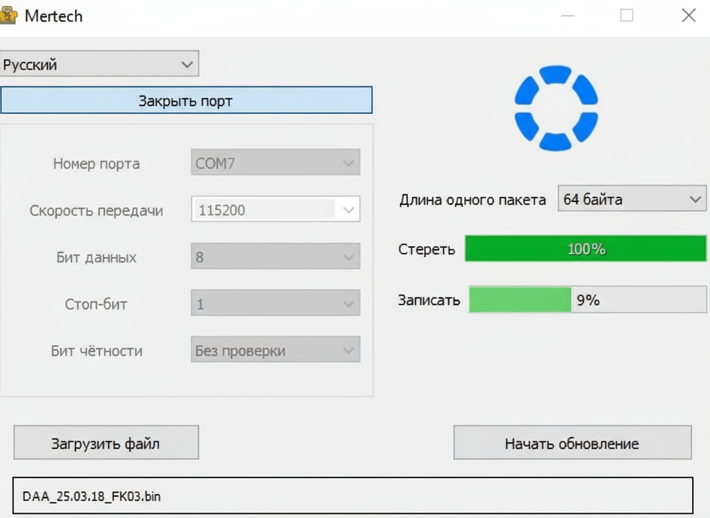Click the firmware file name field
The width and height of the screenshot is (710, 518).
click(353, 496)
